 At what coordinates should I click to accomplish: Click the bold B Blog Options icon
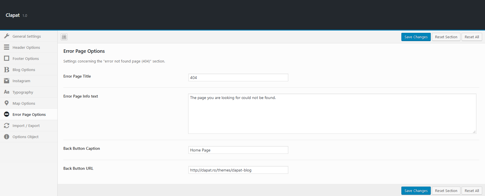7,70
